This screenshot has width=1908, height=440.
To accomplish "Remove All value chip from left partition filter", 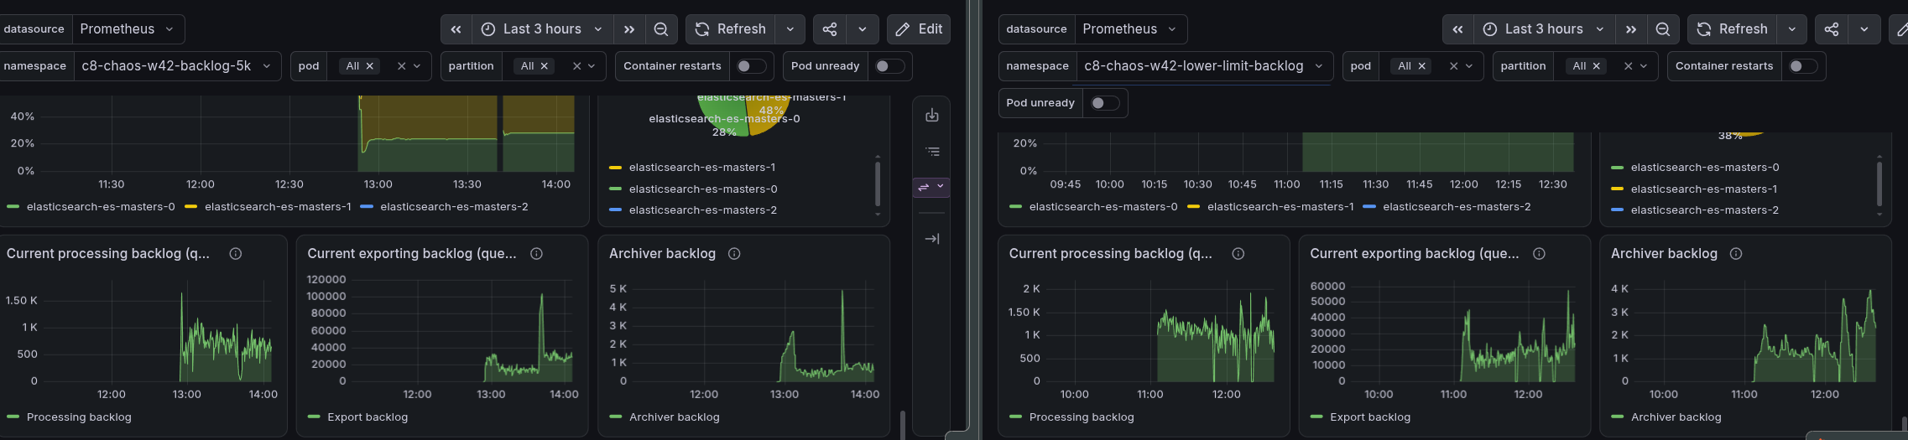I will click(545, 66).
